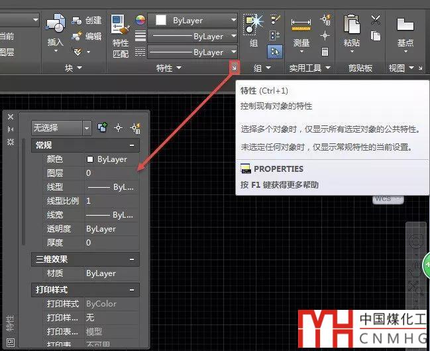This screenshot has width=430, height=351.
Task: Click the Cut scissors icon in the clipboard panel
Action: 376,20
